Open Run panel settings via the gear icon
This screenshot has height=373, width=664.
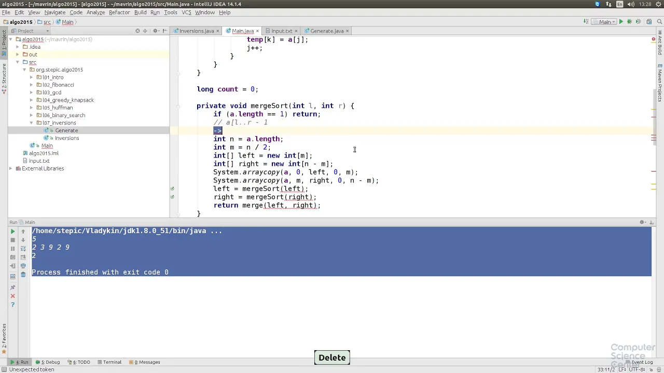(643, 222)
